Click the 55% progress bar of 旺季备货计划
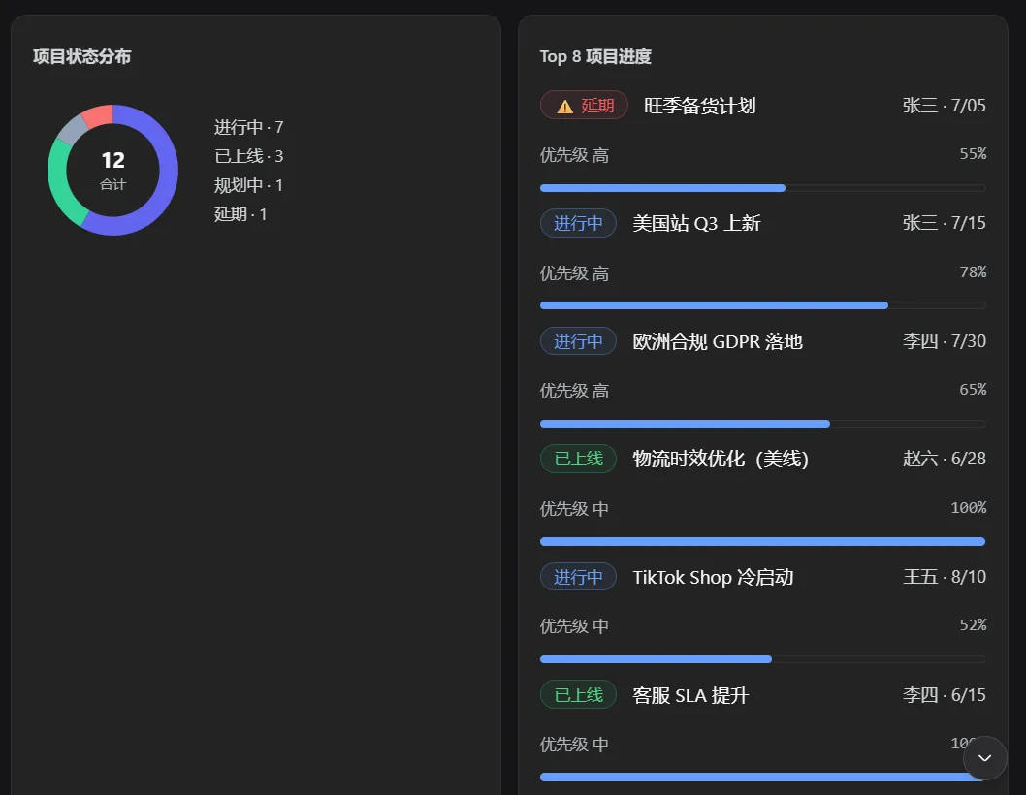 (x=762, y=188)
